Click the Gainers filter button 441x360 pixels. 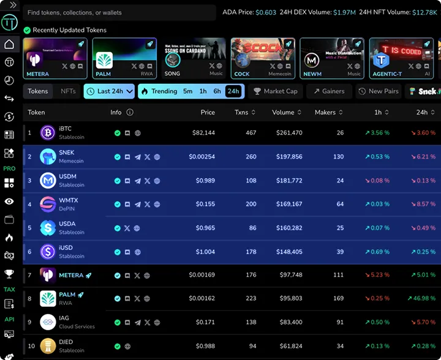point(328,91)
